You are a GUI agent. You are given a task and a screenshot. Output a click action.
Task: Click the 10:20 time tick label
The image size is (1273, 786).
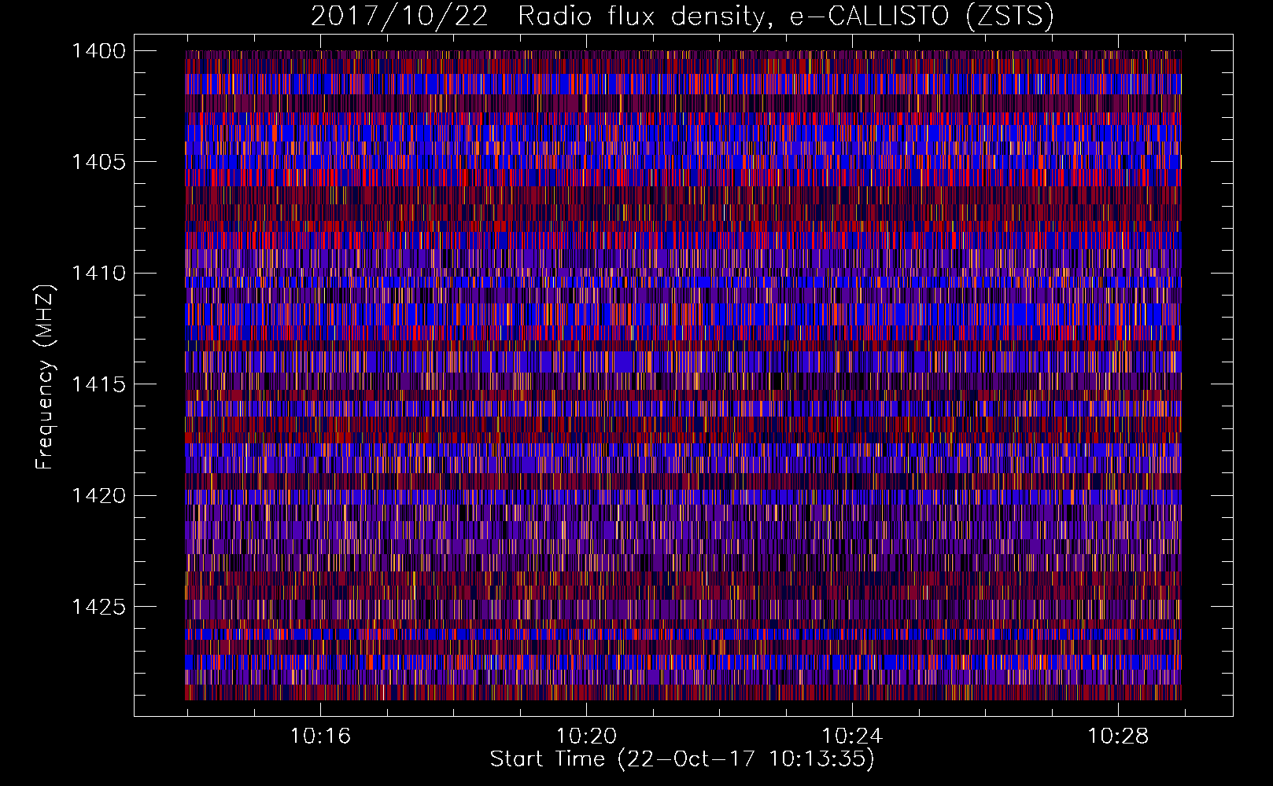click(x=586, y=736)
